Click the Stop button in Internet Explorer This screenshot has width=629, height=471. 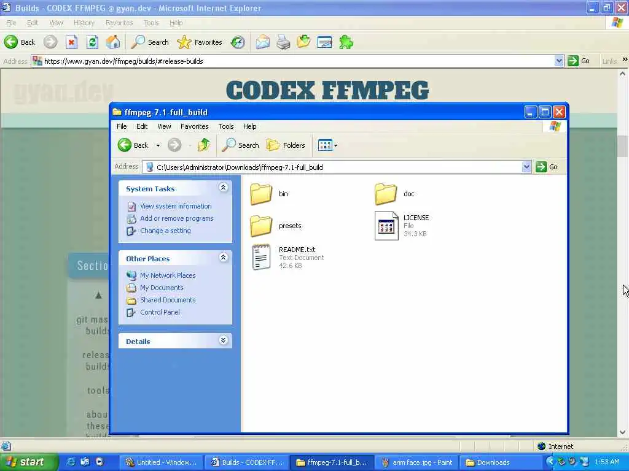pos(71,42)
